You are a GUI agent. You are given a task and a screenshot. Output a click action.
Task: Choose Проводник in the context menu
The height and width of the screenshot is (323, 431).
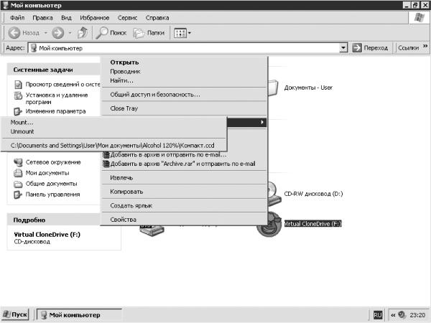pos(184,71)
